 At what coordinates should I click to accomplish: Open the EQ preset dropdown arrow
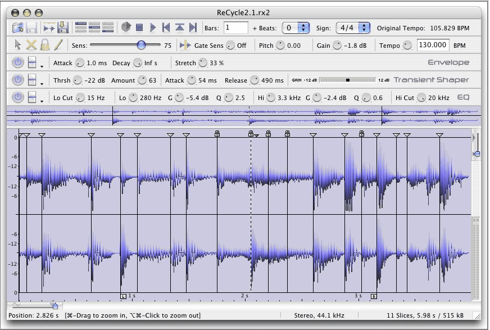42,101
